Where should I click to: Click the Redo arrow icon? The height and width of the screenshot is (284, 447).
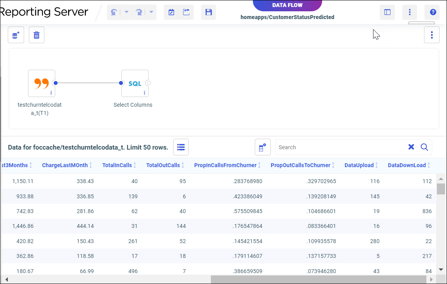click(139, 12)
